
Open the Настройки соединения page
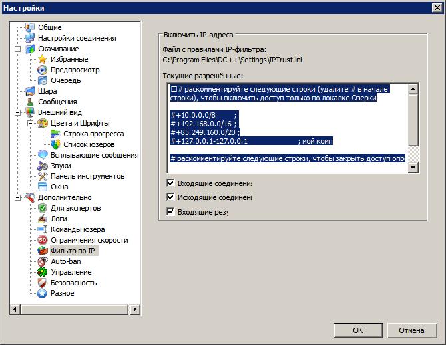(77, 38)
